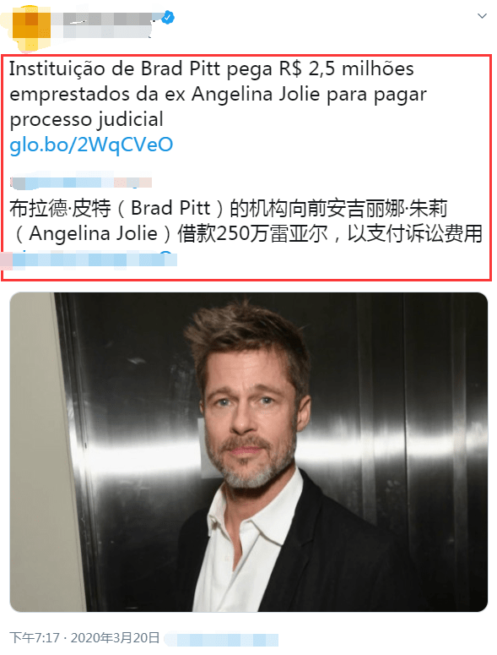The height and width of the screenshot is (655, 497).
Task: Click the 2020年3月20日 date text
Action: click(115, 638)
